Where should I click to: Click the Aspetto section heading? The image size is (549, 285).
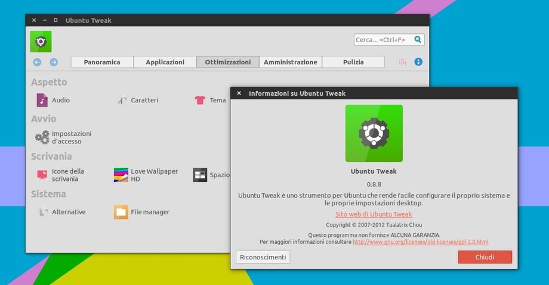tap(49, 82)
